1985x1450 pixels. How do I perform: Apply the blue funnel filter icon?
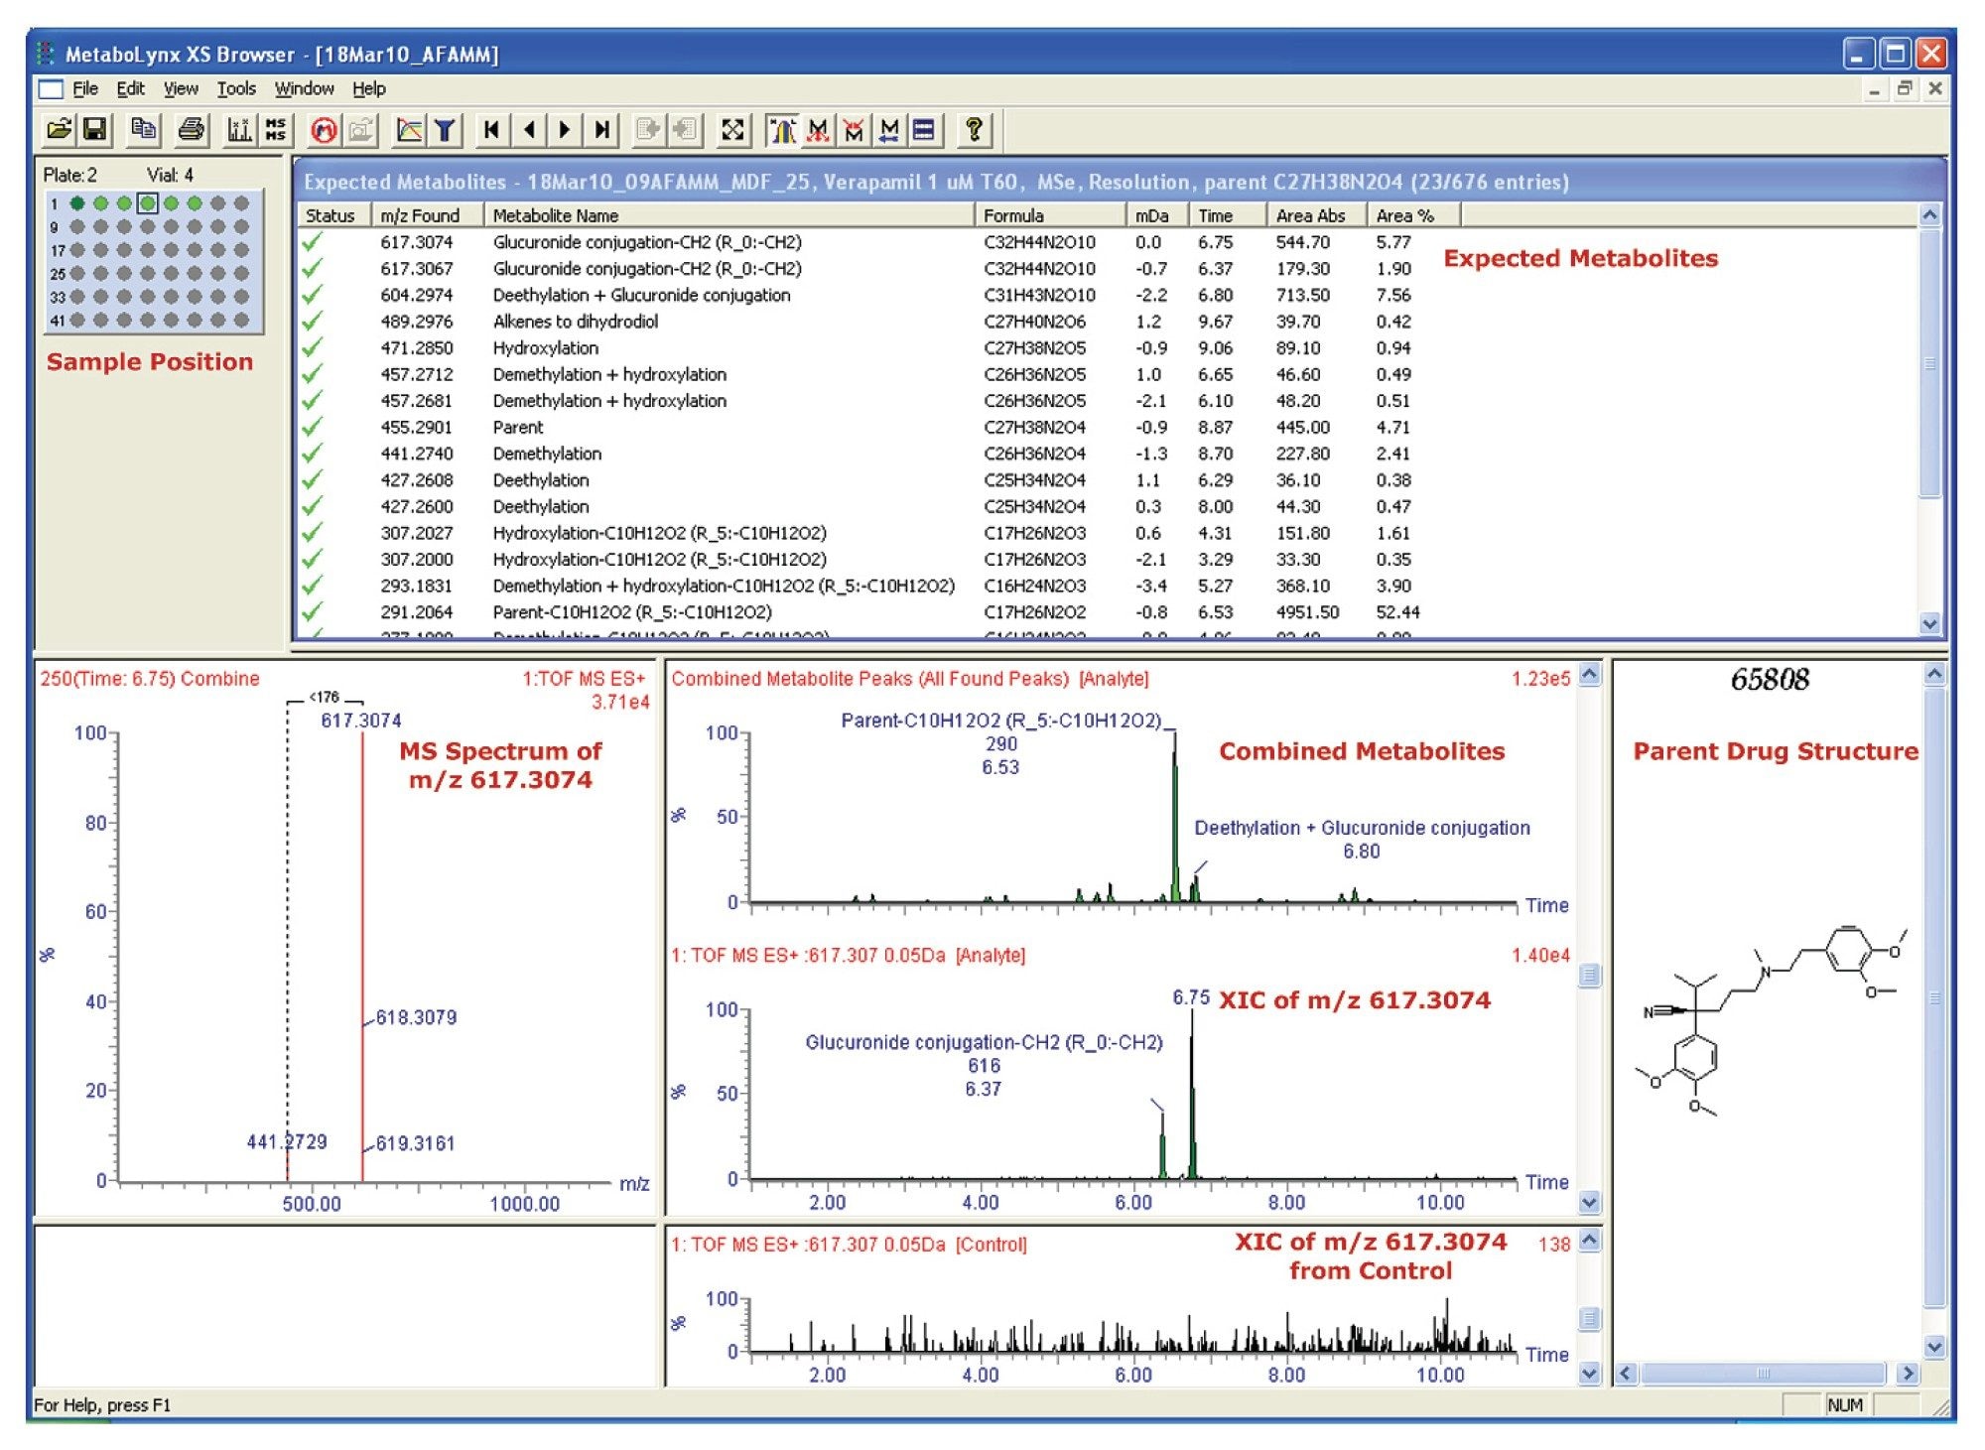(445, 130)
